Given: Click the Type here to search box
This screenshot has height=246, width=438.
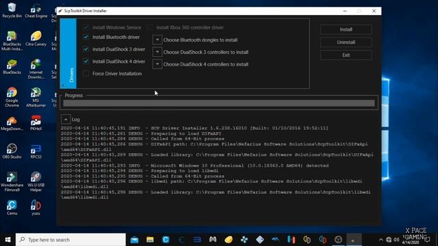Looking at the screenshot, I should click(x=70, y=240).
